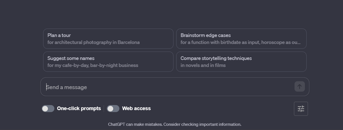Click the send message arrow button

click(299, 87)
